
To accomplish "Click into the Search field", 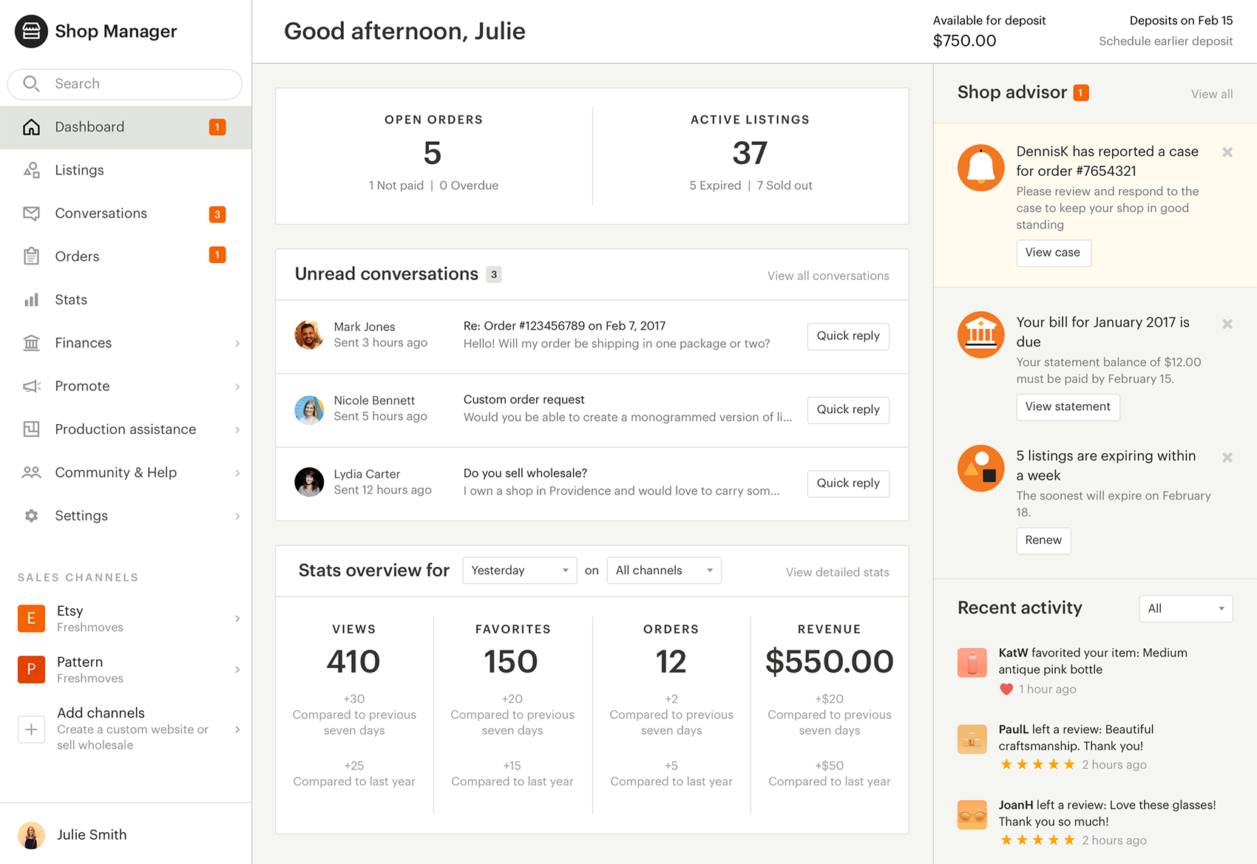I will point(133,84).
